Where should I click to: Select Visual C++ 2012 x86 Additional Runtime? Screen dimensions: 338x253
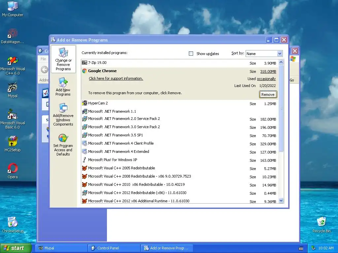point(179,201)
